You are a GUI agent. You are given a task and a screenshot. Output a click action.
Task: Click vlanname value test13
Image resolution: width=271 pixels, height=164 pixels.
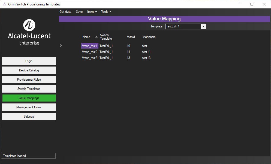click(x=146, y=58)
